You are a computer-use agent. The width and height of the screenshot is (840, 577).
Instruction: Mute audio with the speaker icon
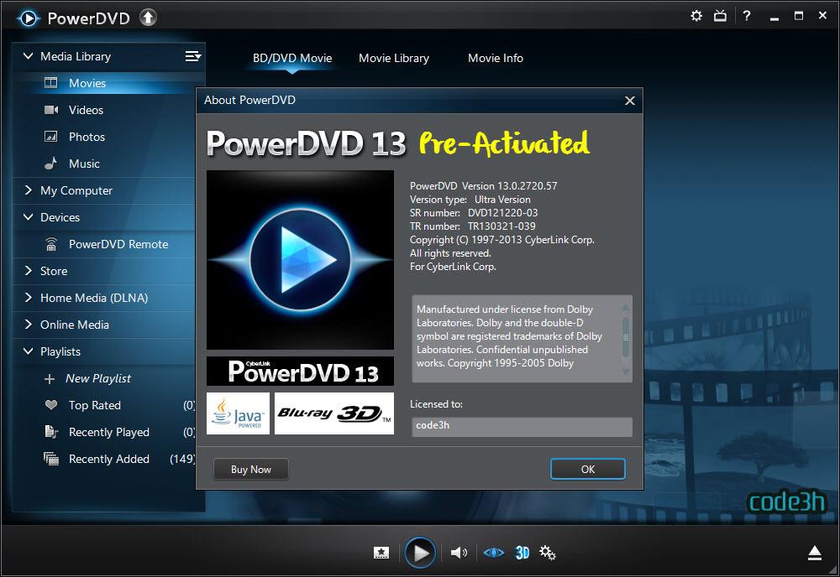(459, 553)
